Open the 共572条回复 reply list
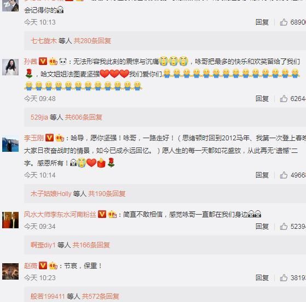The width and height of the screenshot is (306, 302). point(100,297)
